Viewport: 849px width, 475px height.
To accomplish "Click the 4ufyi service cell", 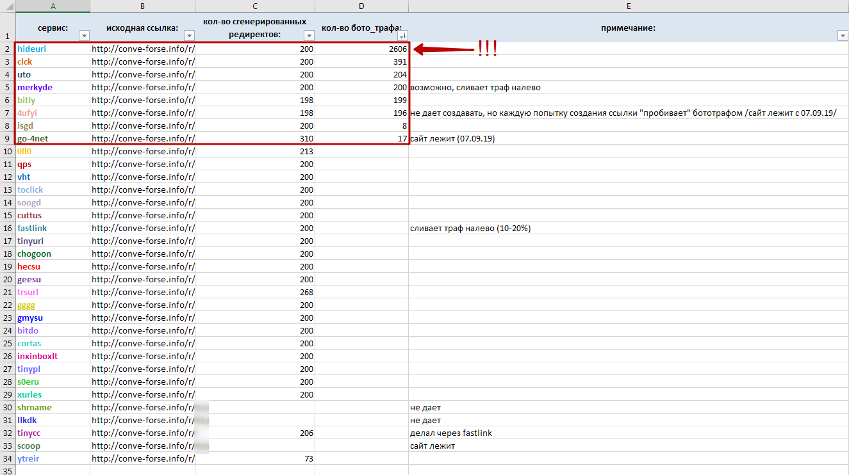I will [53, 113].
